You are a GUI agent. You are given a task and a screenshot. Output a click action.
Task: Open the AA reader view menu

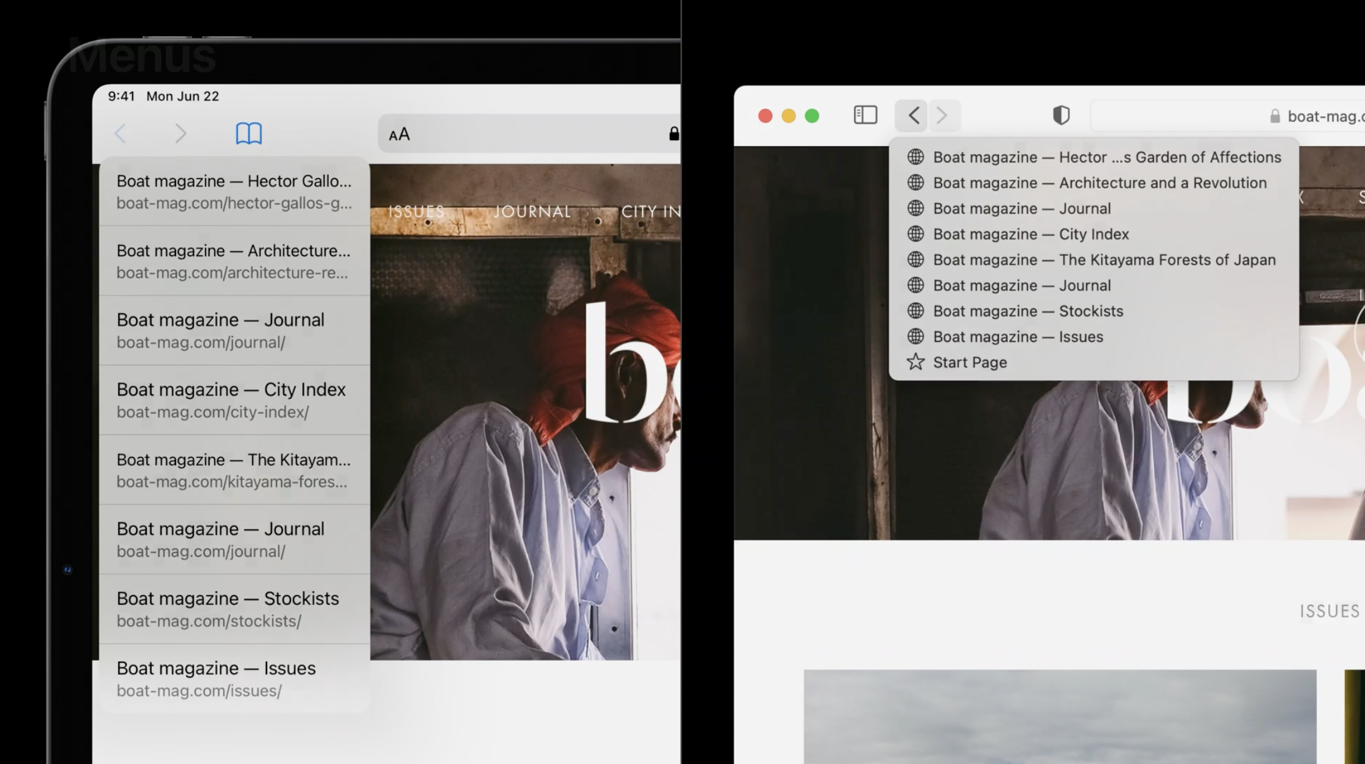[x=400, y=134]
